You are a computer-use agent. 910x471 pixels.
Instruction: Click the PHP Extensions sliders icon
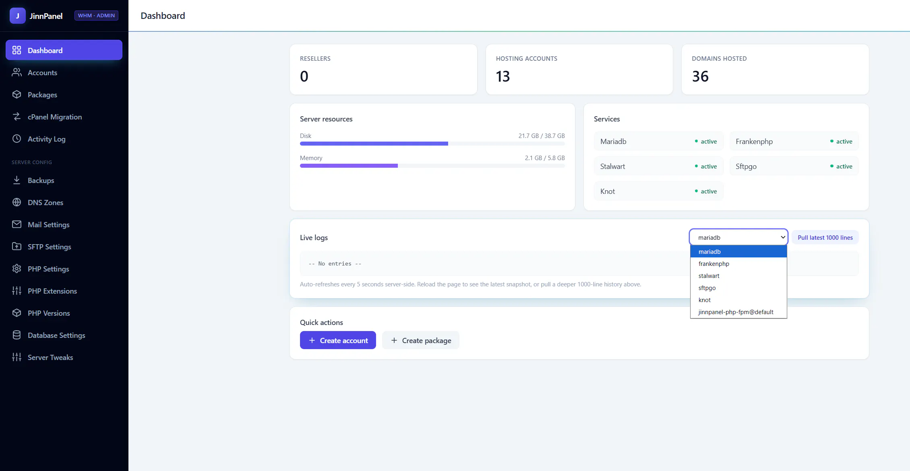click(x=17, y=291)
